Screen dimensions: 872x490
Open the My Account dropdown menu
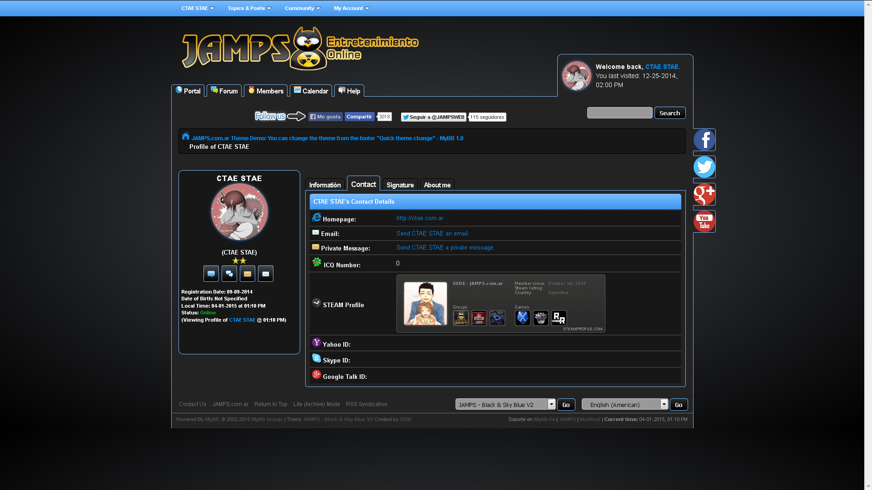(352, 8)
